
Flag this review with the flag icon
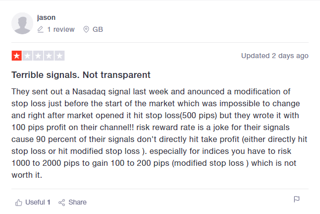[x=297, y=199]
